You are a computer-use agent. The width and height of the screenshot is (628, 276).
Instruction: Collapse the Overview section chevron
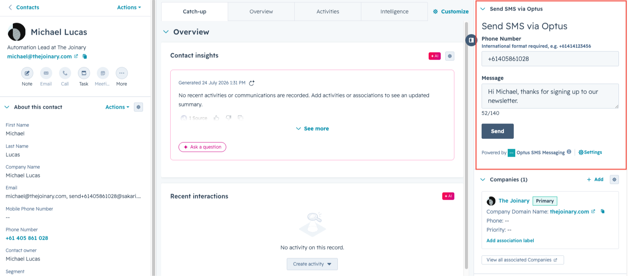[x=166, y=32]
